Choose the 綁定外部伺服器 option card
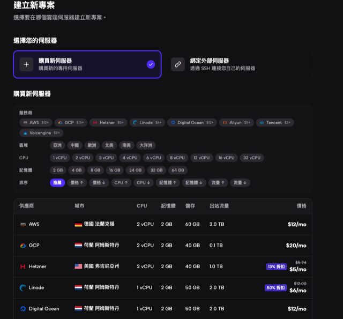343x319 pixels. [x=238, y=64]
